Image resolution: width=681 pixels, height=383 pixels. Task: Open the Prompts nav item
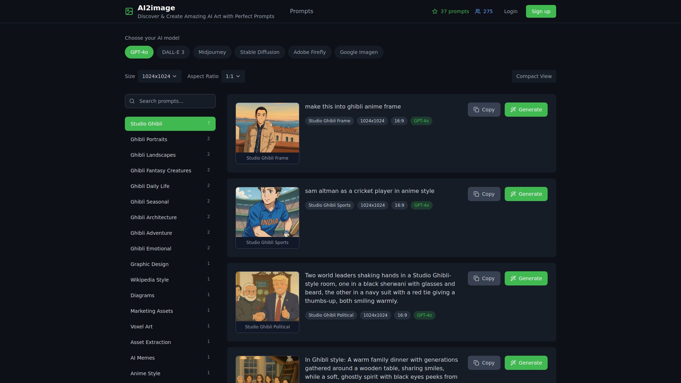coord(301,11)
